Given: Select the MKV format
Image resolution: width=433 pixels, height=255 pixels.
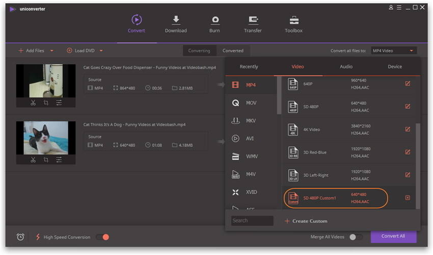Looking at the screenshot, I should click(251, 120).
